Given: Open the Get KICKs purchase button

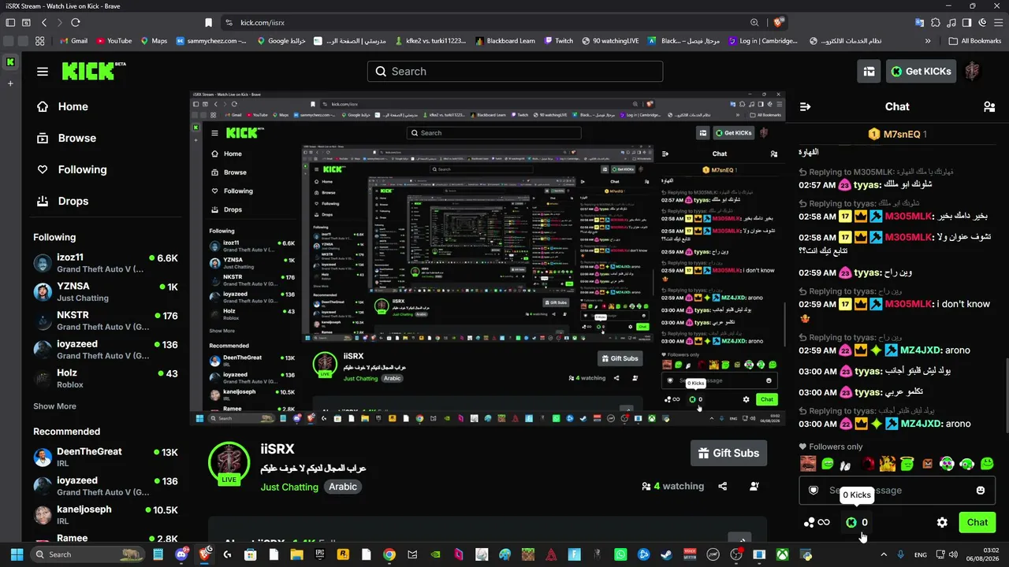Looking at the screenshot, I should pyautogui.click(x=922, y=71).
